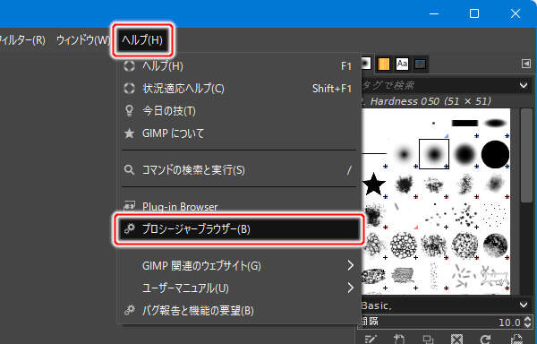Image resolution: width=537 pixels, height=344 pixels.
Task: Switch to the document history tab icon
Action: [421, 64]
